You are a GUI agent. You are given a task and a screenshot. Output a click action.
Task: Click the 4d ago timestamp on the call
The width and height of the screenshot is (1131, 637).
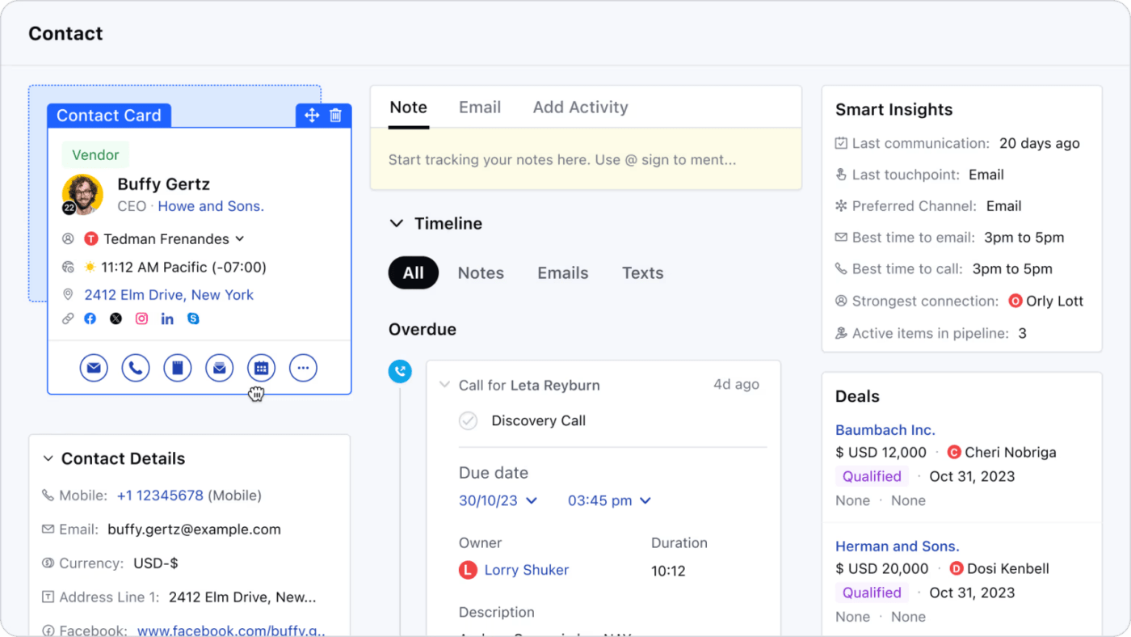[x=736, y=385]
